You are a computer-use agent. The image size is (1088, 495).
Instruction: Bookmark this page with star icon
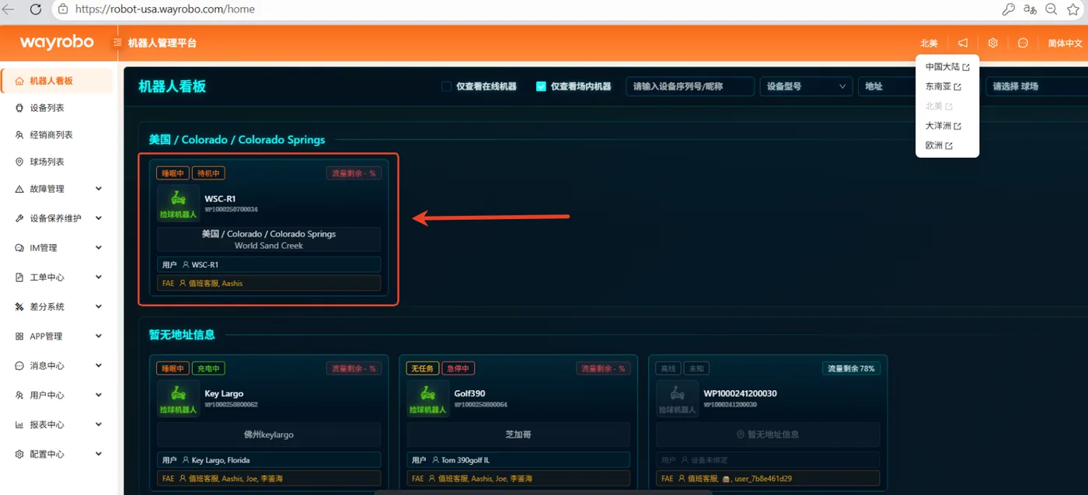(1073, 9)
